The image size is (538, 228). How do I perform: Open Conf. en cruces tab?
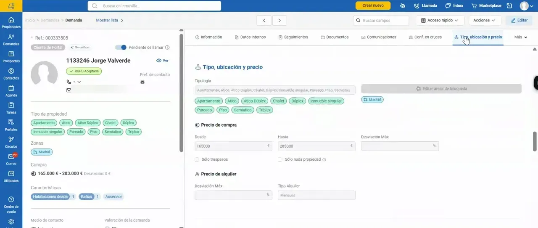pos(425,37)
